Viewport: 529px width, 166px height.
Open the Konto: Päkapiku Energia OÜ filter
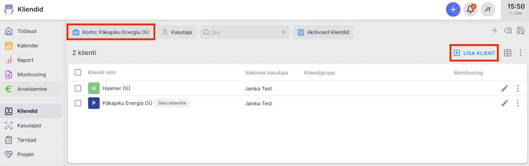click(111, 32)
